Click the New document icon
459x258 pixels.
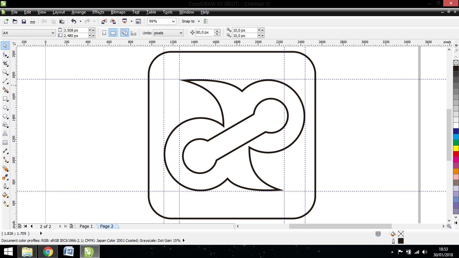point(6,21)
